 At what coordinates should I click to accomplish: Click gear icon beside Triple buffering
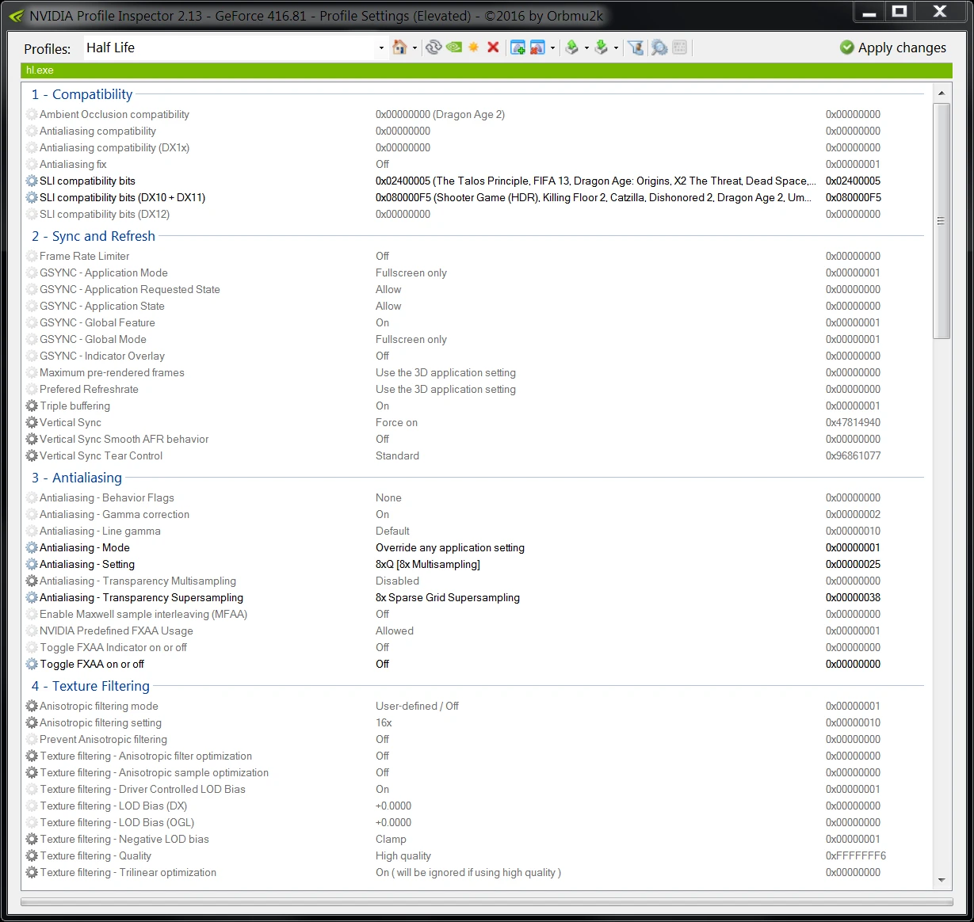tap(32, 406)
